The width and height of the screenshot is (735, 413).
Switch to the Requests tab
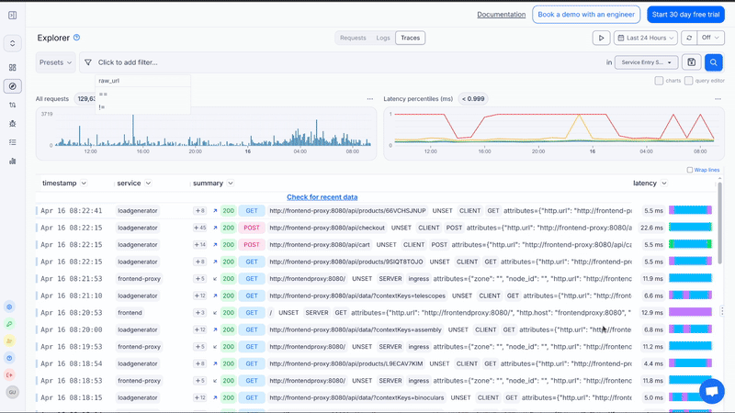353,38
